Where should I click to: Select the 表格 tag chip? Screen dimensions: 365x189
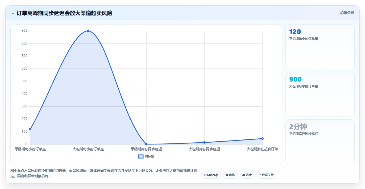tap(230, 175)
